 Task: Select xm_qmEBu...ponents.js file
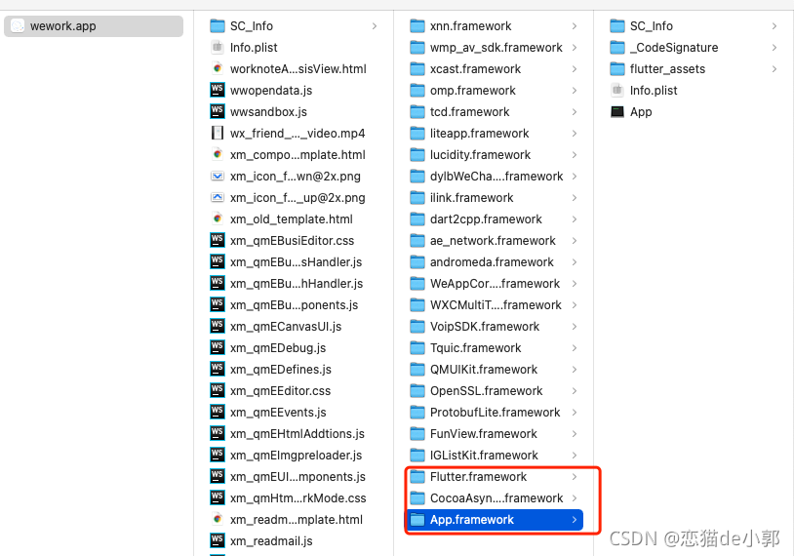(294, 305)
